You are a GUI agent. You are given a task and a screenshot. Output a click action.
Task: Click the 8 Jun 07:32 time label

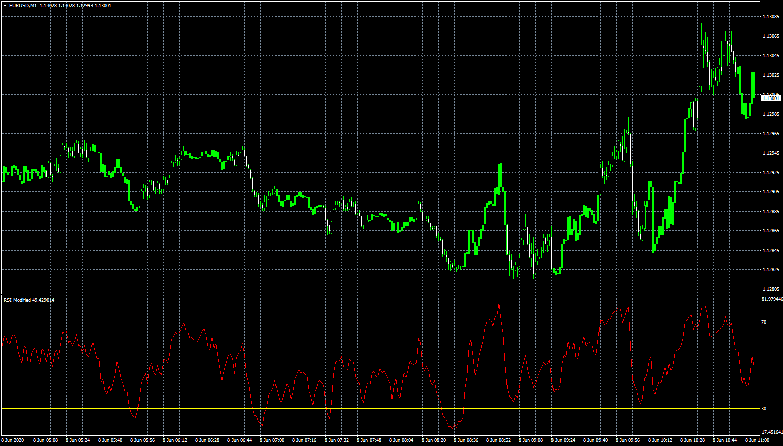pos(337,440)
